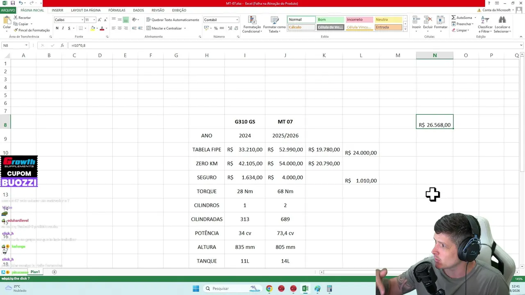Switch to the REVISÃO tab
The height and width of the screenshot is (295, 525).
[158, 10]
